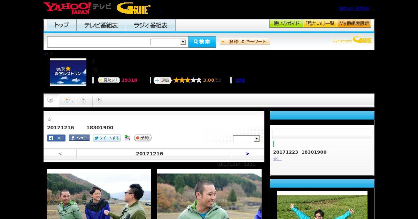Image resolution: width=418 pixels, height=219 pixels.
Task: Open the photo of three men in field
Action: coord(99,194)
